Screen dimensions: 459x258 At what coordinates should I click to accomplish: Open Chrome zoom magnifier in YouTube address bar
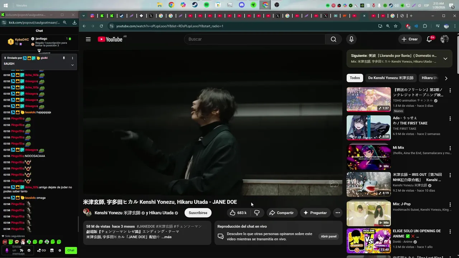point(388,26)
